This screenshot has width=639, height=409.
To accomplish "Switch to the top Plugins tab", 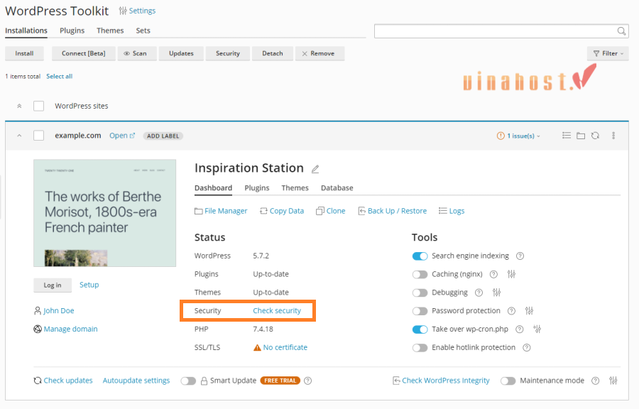I will [x=72, y=31].
